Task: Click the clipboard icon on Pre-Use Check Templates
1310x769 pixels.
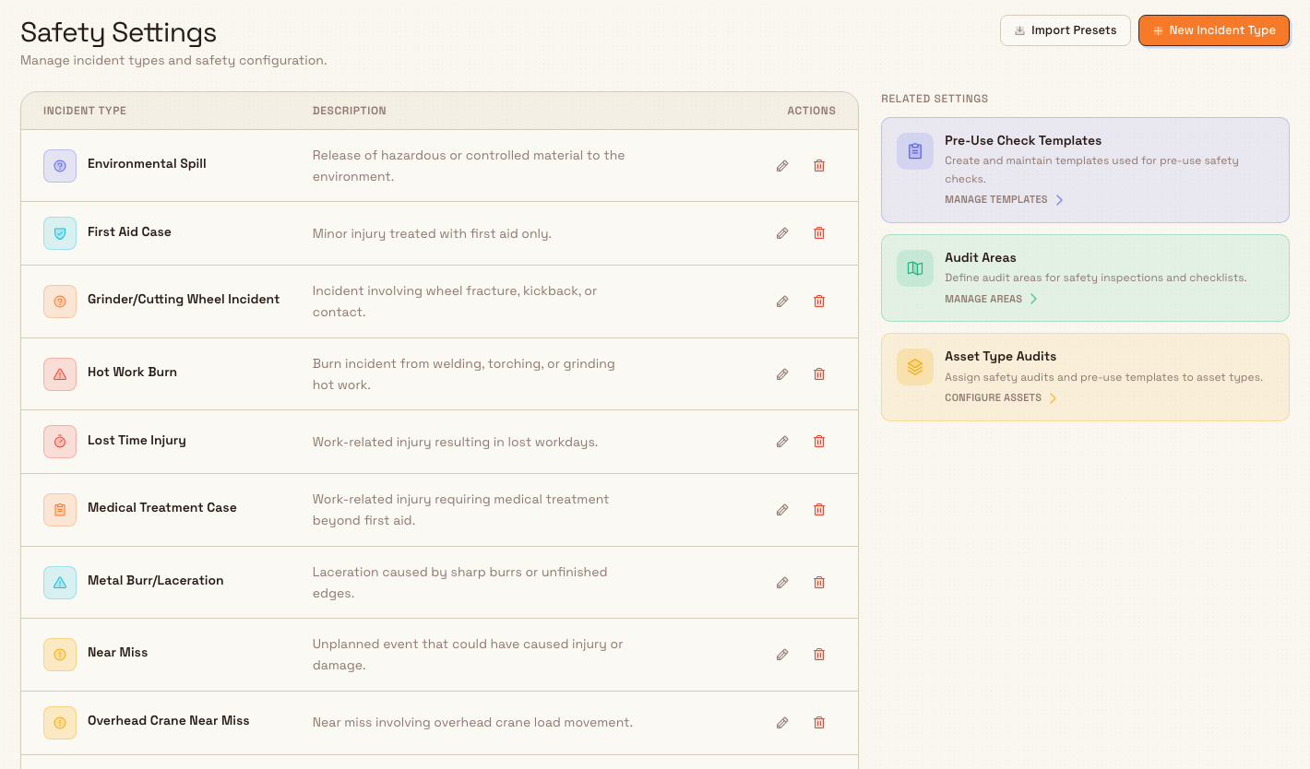Action: pyautogui.click(x=915, y=151)
